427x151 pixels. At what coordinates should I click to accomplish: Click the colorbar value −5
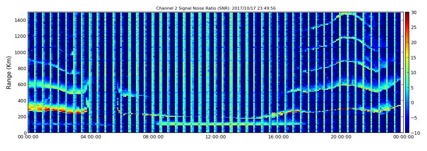point(414,118)
